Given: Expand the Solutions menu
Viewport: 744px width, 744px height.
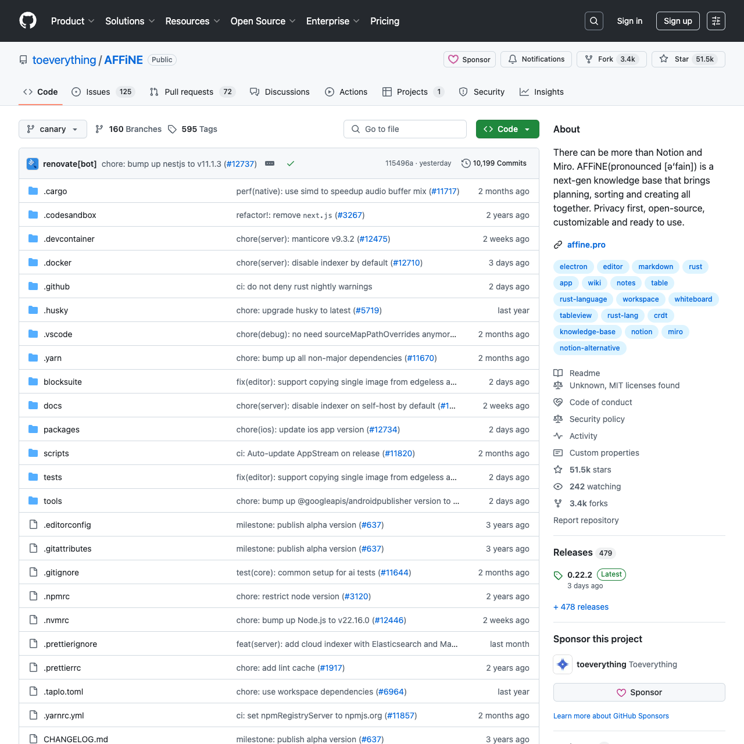Looking at the screenshot, I should pos(130,21).
